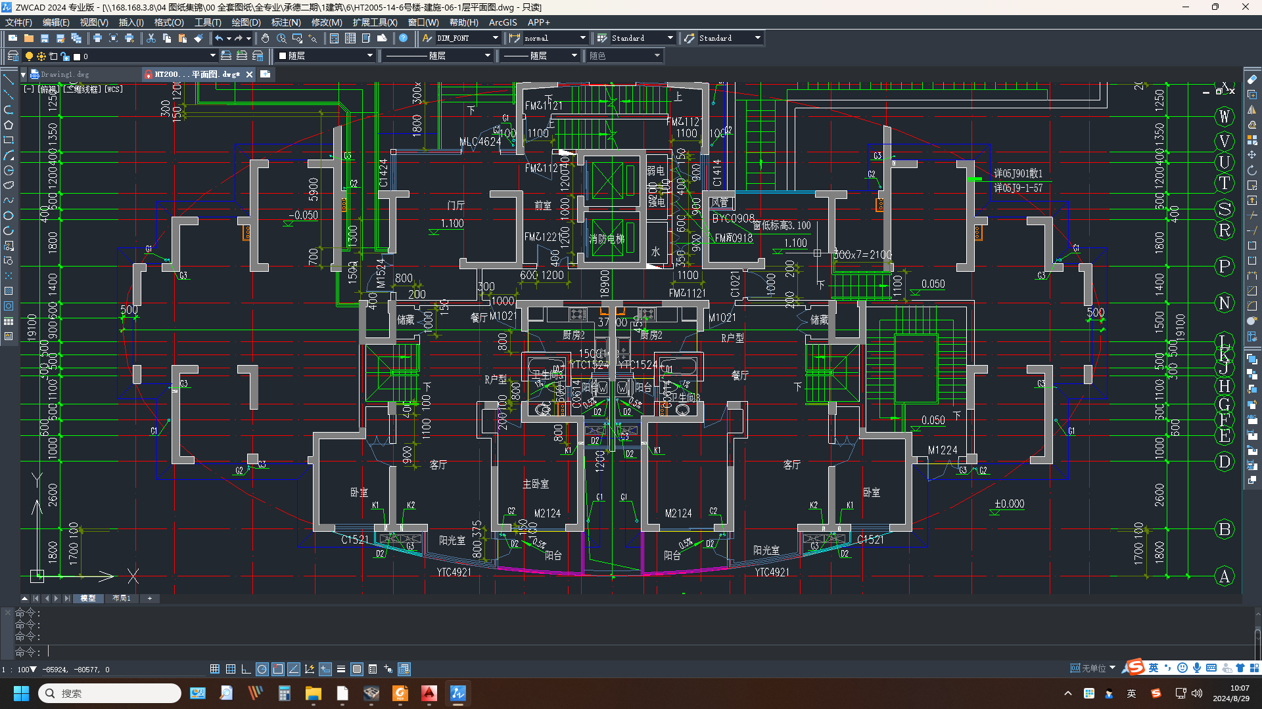Screen dimensions: 1262x709
Task: Click the new drawing tab button
Action: coord(266,74)
